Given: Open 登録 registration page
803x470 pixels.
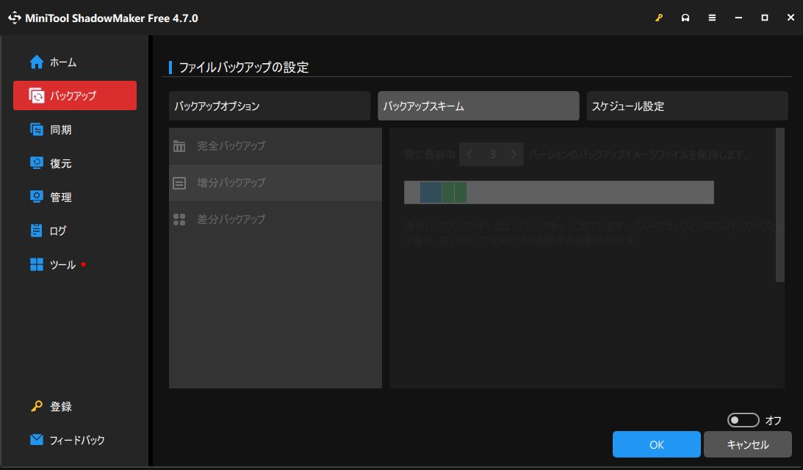Looking at the screenshot, I should [x=75, y=407].
